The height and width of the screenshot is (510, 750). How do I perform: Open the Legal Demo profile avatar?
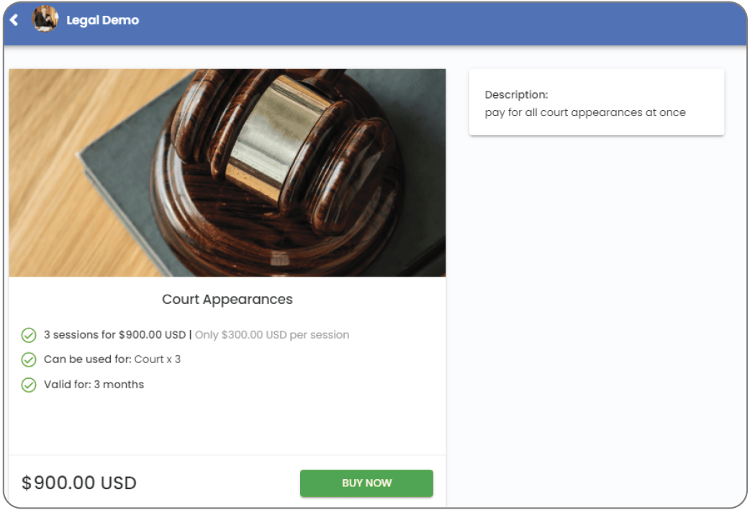[x=45, y=19]
